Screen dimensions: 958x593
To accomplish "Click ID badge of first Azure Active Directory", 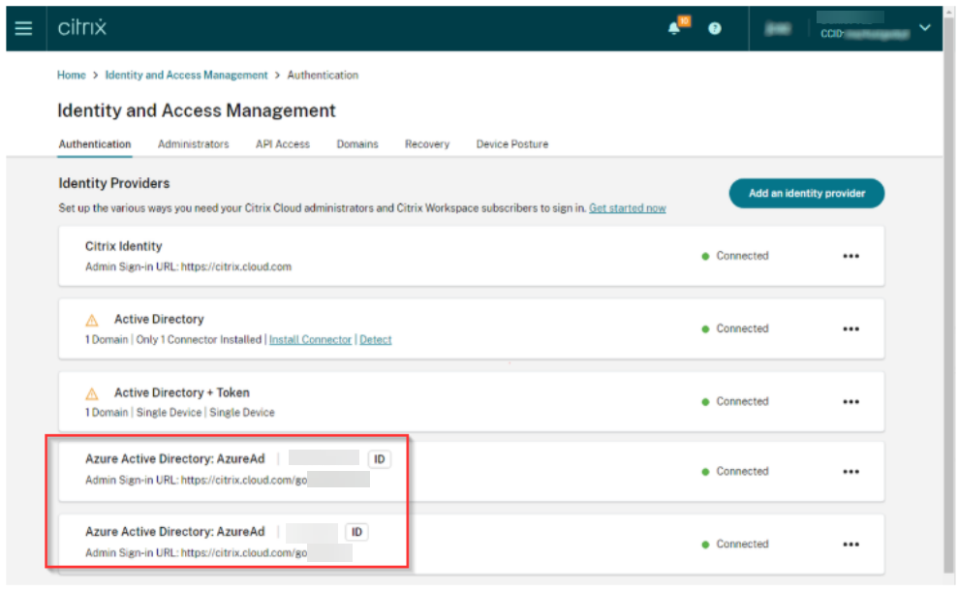I will [x=380, y=459].
